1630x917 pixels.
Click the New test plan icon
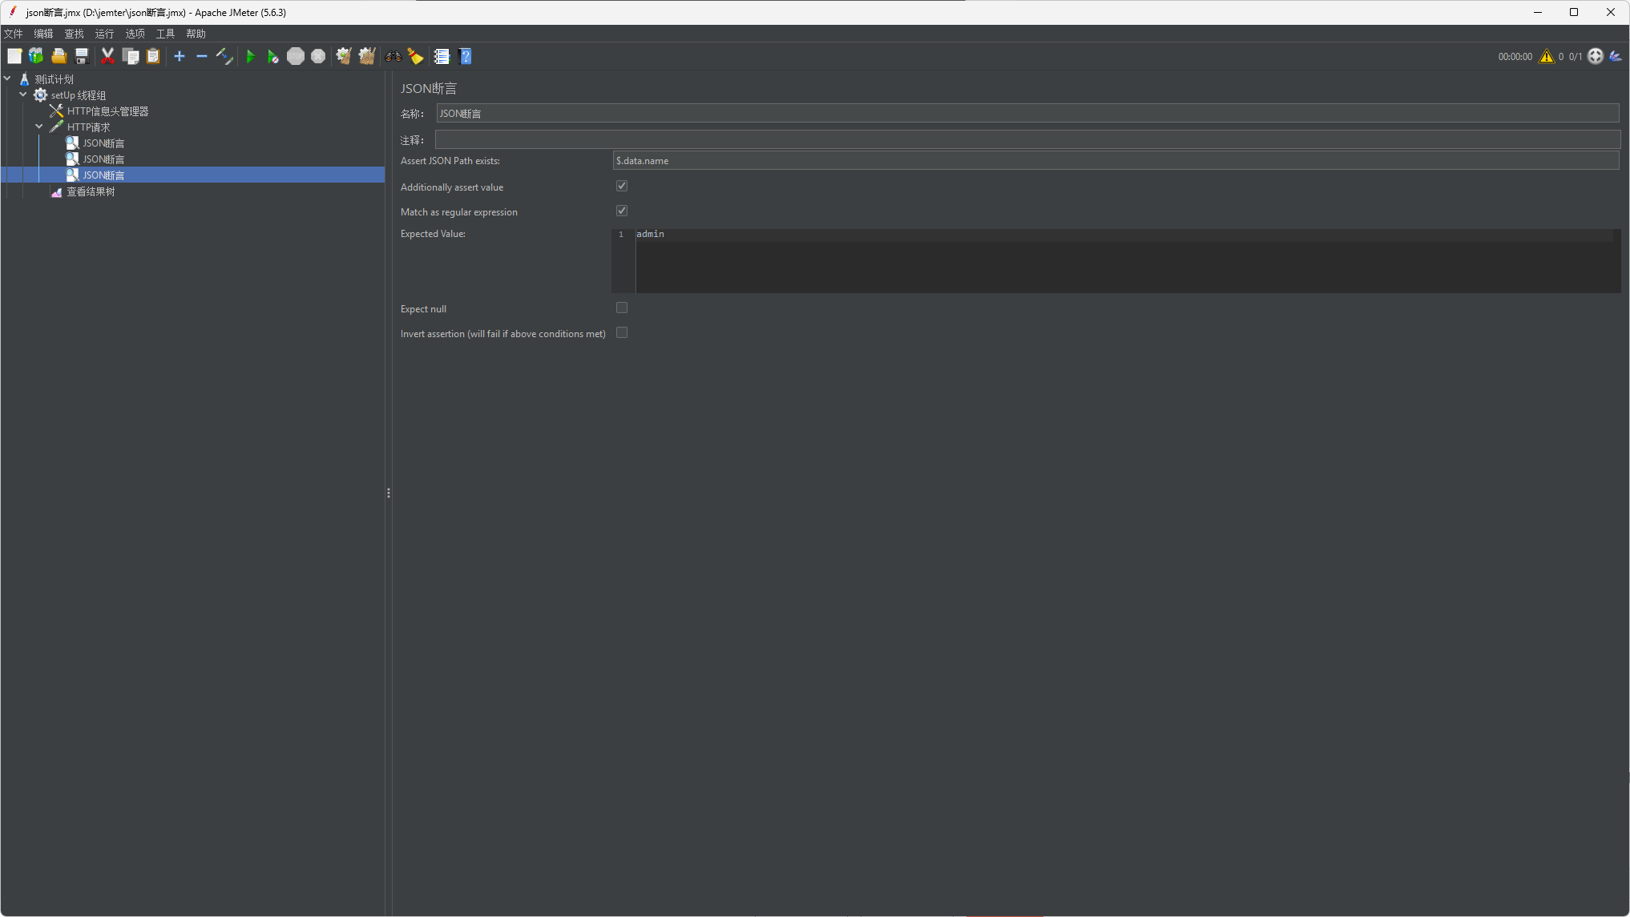[x=14, y=56]
